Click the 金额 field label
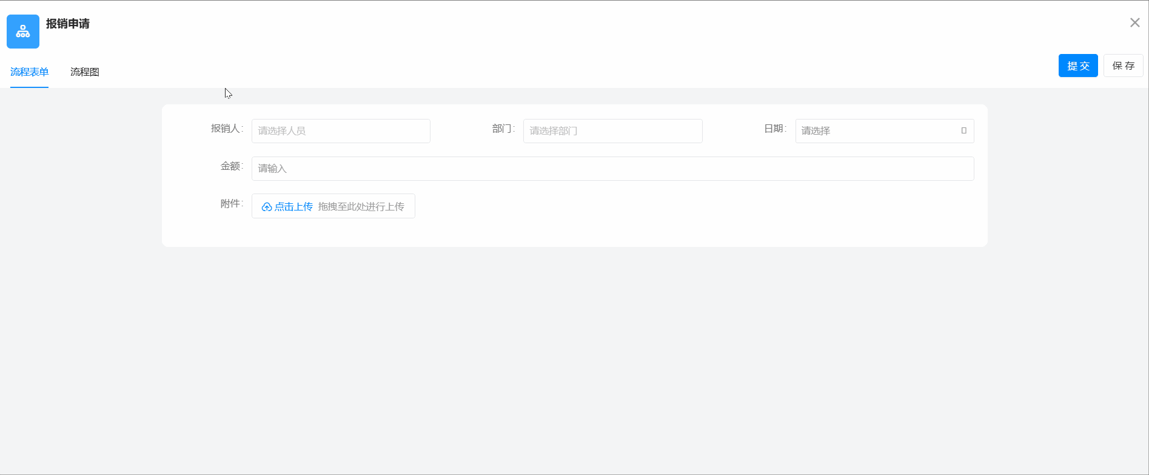1149x475 pixels. (231, 166)
